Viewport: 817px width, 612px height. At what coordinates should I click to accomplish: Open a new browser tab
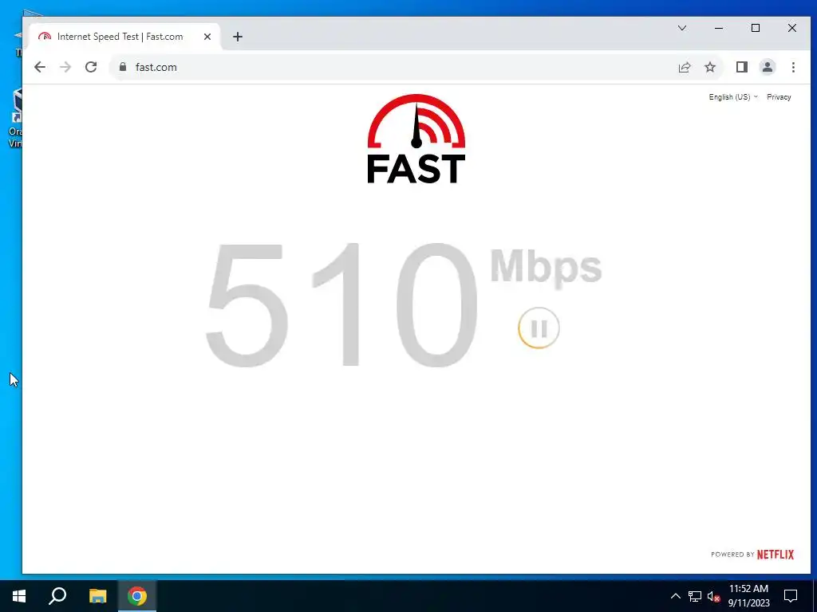coord(238,37)
